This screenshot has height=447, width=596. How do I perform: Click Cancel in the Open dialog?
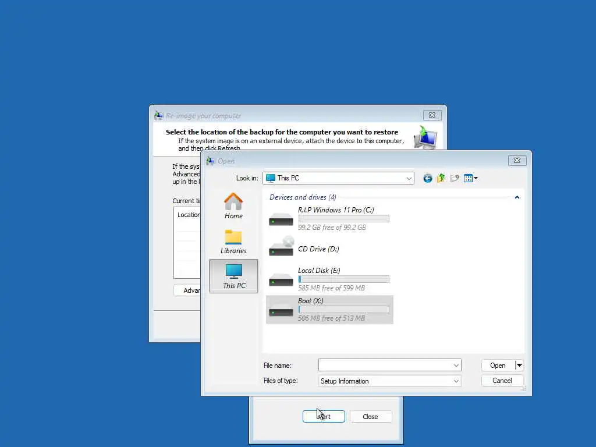(x=502, y=381)
